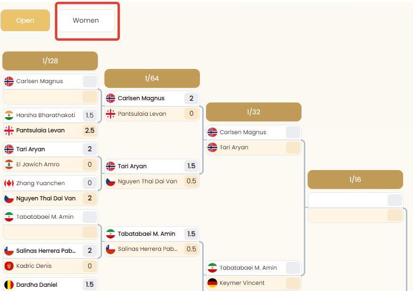The image size is (413, 291).
Task: Open Tari Aryan entry in 1/32 round
Action: point(234,147)
